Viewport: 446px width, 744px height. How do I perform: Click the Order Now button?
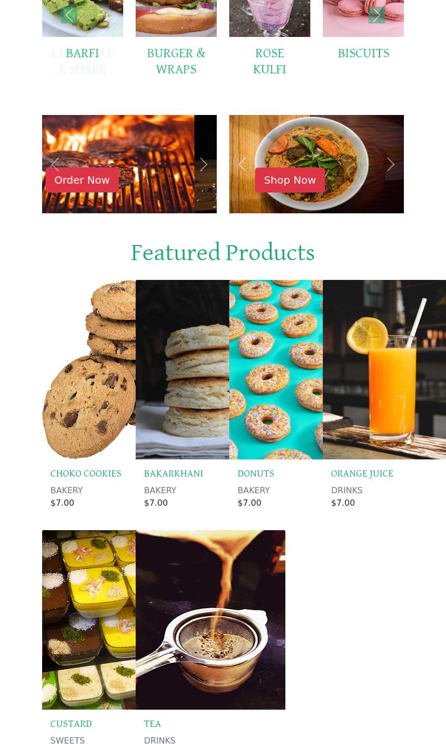pos(82,180)
